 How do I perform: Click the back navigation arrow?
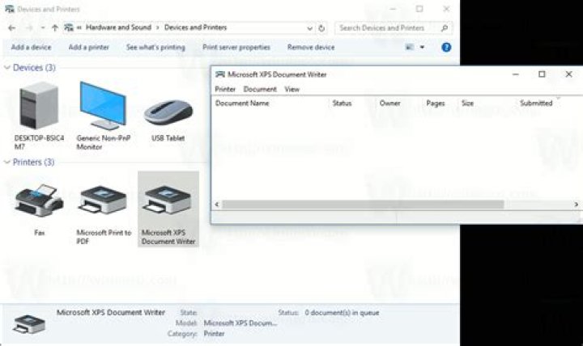pos(11,27)
